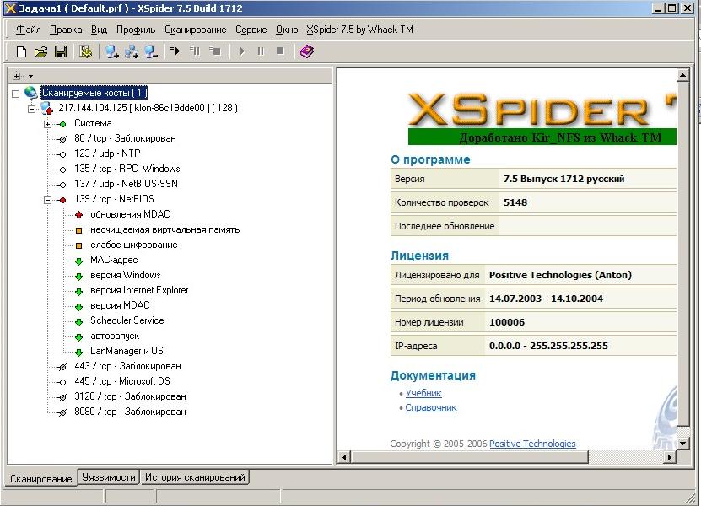Image resolution: width=701 pixels, height=506 pixels.
Task: Collapse the 217.144.104.125 host node
Action: [x=31, y=109]
